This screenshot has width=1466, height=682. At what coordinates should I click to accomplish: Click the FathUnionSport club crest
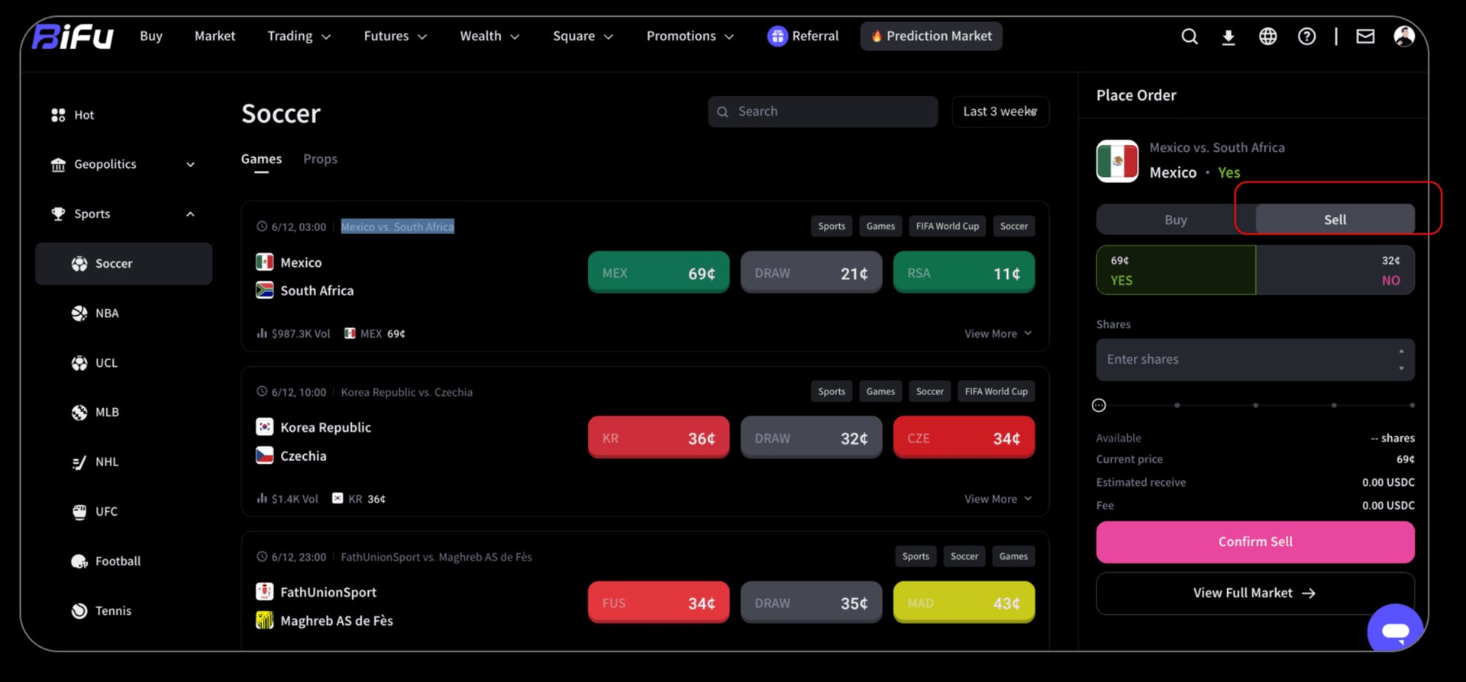point(264,592)
